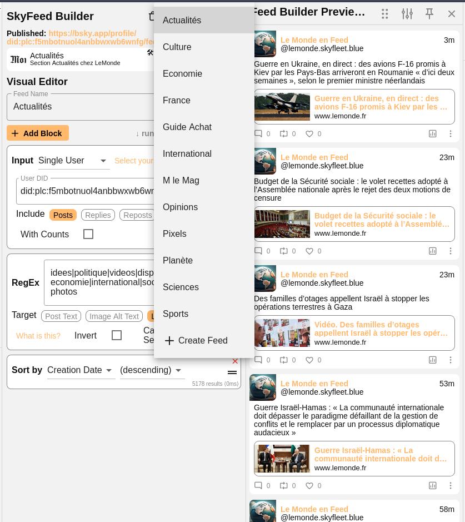Repost the familles d'otages Gaza post
The image size is (465, 522).
tap(283, 360)
